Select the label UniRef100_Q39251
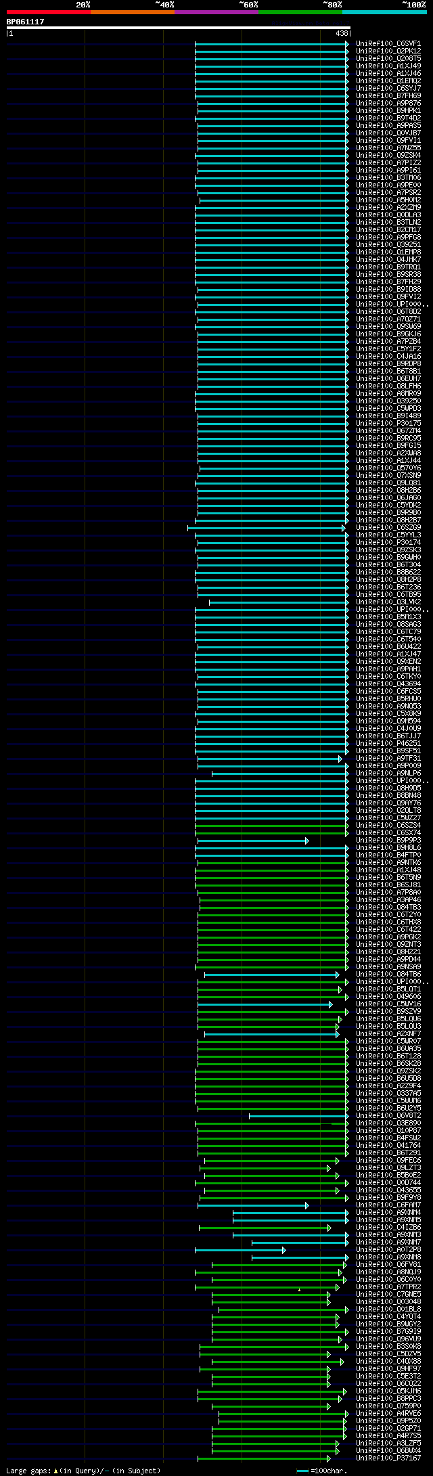This screenshot has height=1476, width=433. [388, 245]
